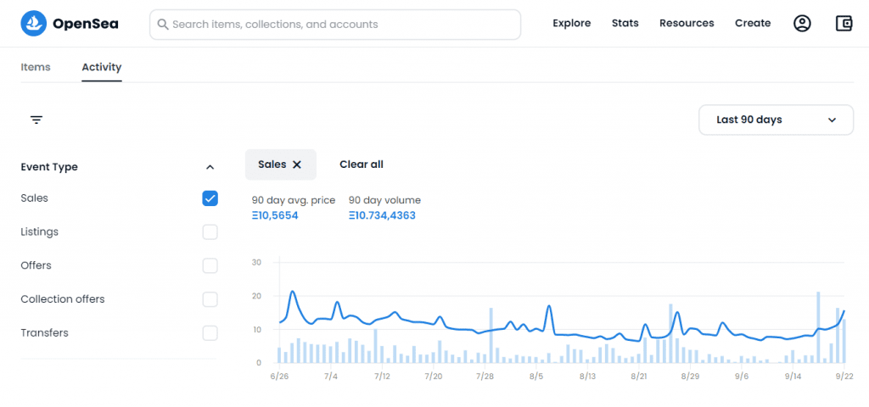Click the search magnifier icon
Viewport: 869px width, 407px height.
coord(162,25)
